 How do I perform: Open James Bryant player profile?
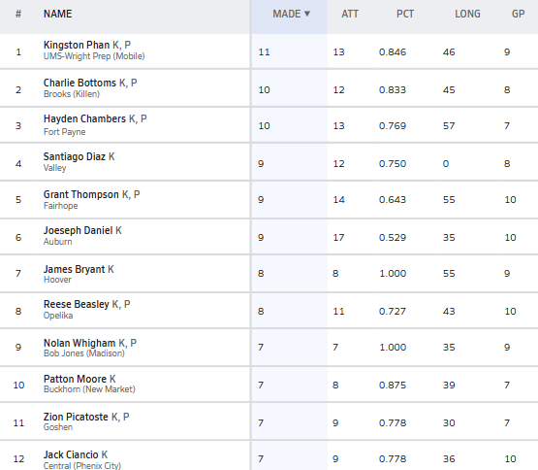[x=74, y=269]
